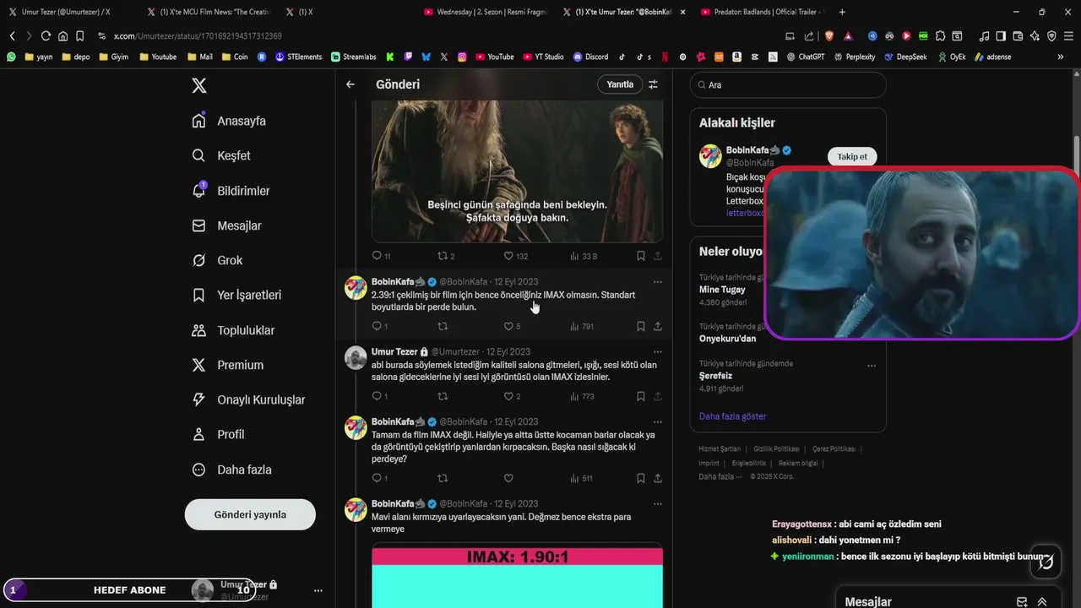Open more options on Umur Tezer tweet
Screen dimensions: 1081x608
point(658,352)
